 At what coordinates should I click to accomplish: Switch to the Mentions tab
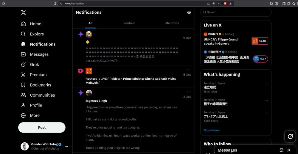tap(172, 23)
